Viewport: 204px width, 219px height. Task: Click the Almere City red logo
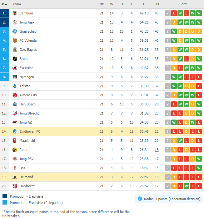[x=15, y=95]
